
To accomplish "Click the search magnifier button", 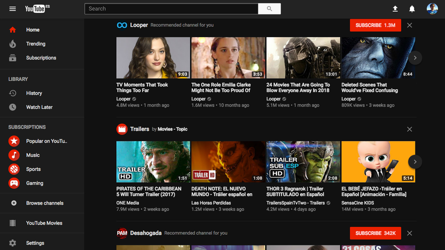I will click(x=269, y=9).
